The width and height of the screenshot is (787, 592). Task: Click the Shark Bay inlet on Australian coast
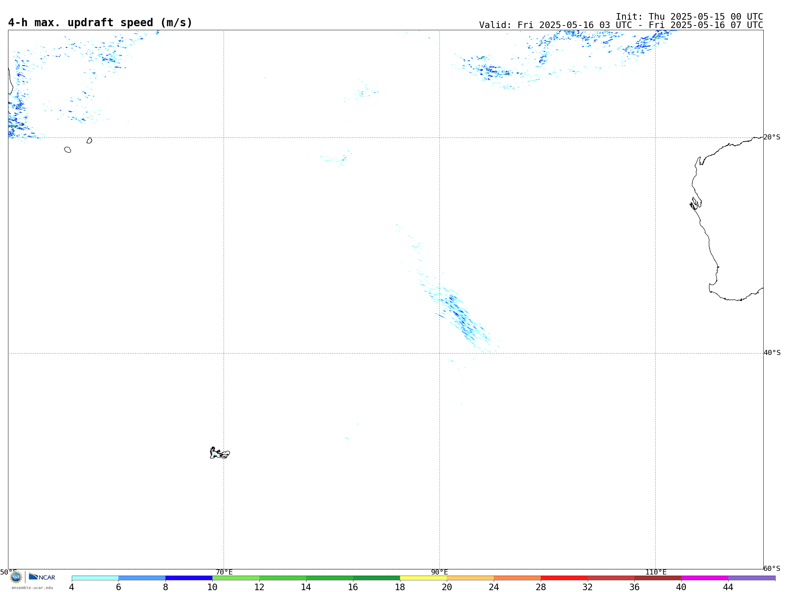coord(695,203)
